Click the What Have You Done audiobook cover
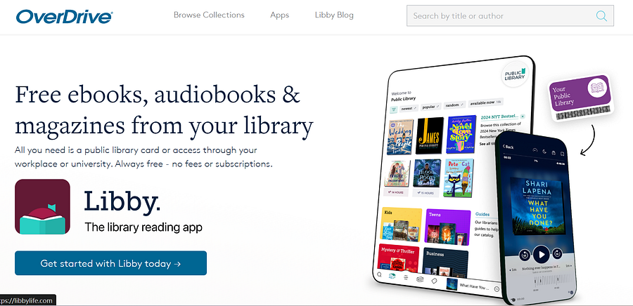This screenshot has width=633, height=306. (x=537, y=206)
